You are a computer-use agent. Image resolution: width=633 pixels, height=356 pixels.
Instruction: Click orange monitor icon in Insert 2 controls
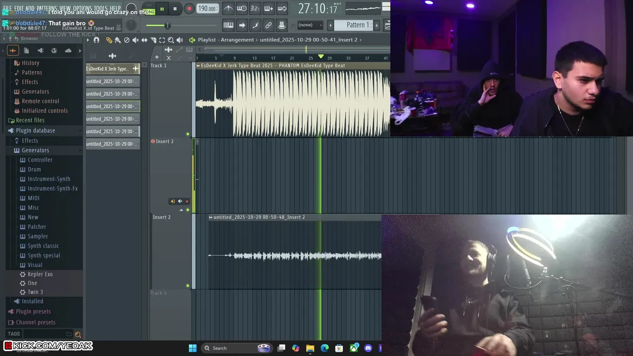(x=173, y=201)
